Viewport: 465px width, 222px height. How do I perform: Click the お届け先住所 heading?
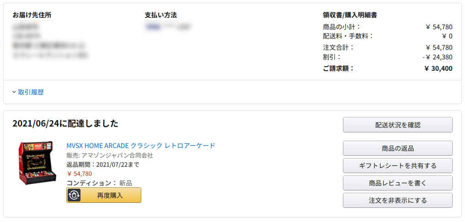point(32,15)
